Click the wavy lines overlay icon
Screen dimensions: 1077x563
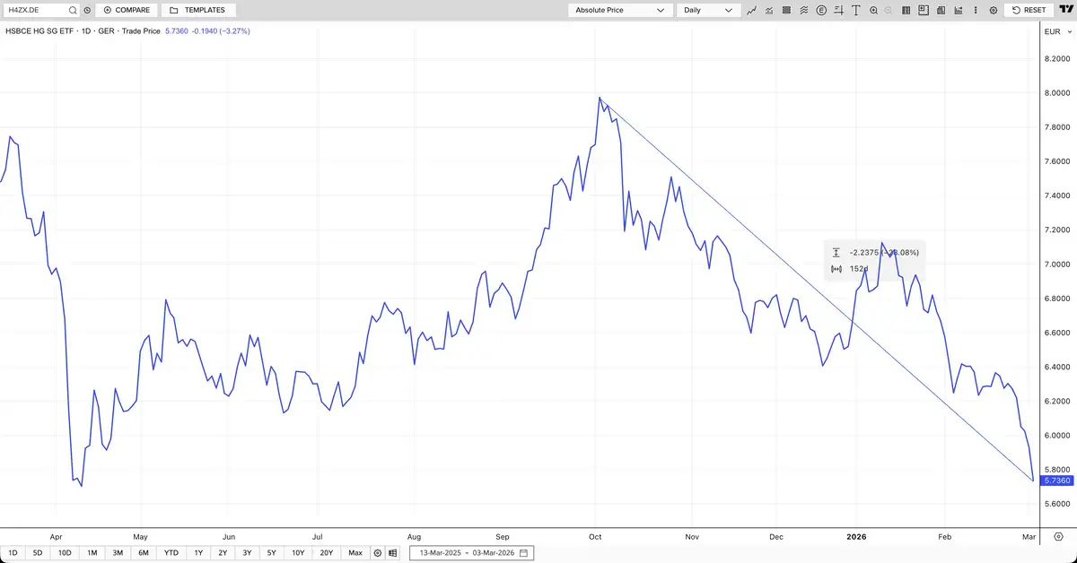tap(803, 10)
